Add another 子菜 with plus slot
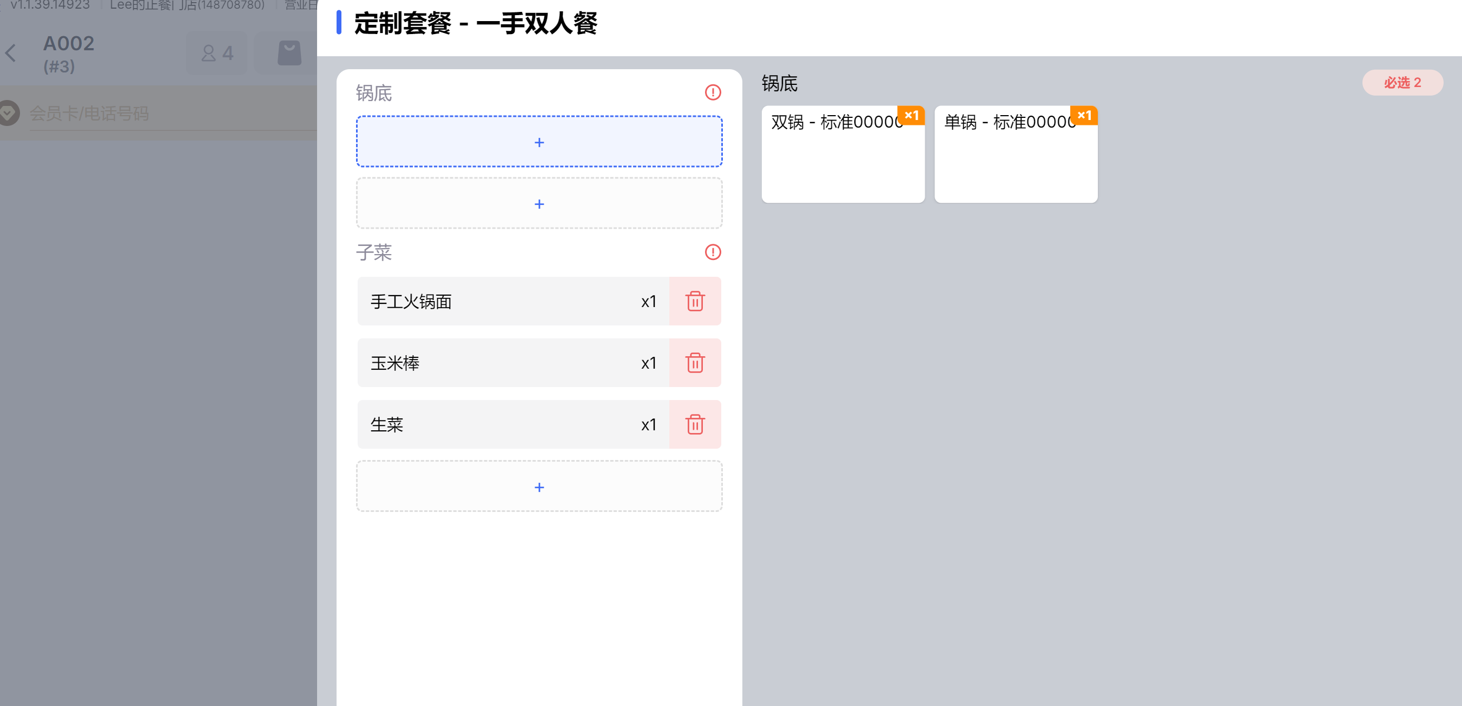 (538, 487)
